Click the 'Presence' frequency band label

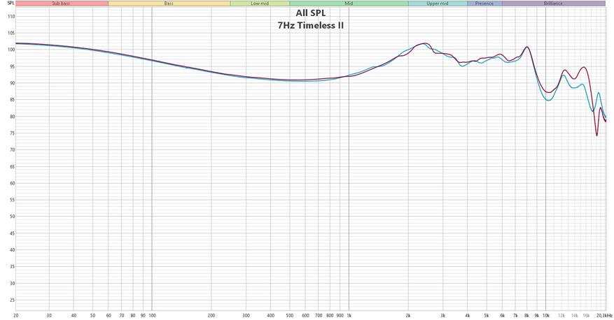(484, 3)
